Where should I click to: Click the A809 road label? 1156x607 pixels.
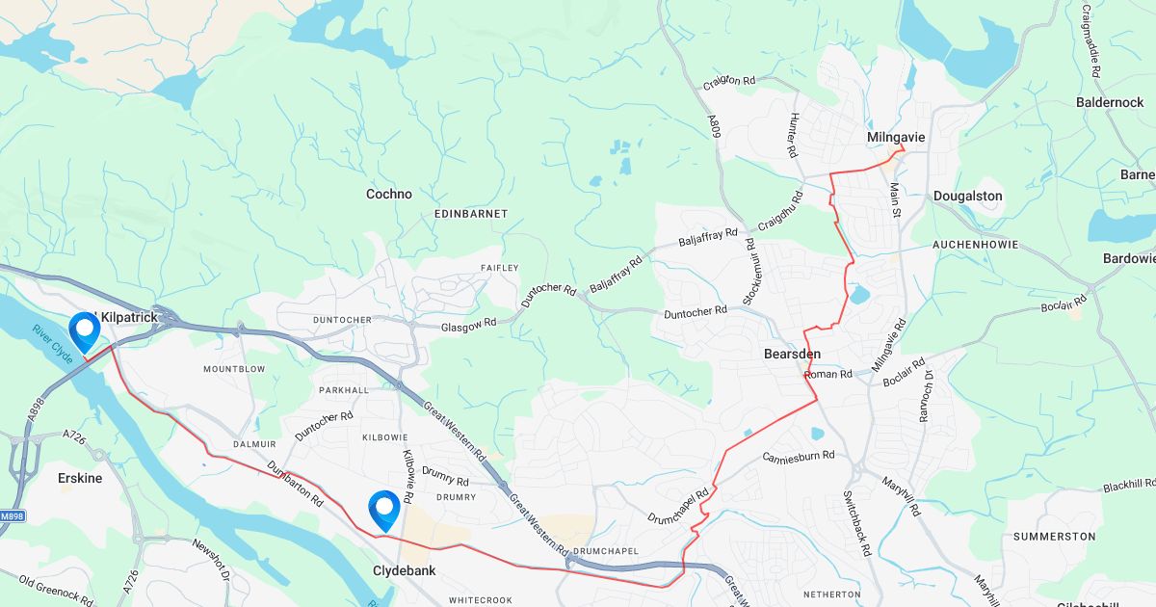[714, 127]
